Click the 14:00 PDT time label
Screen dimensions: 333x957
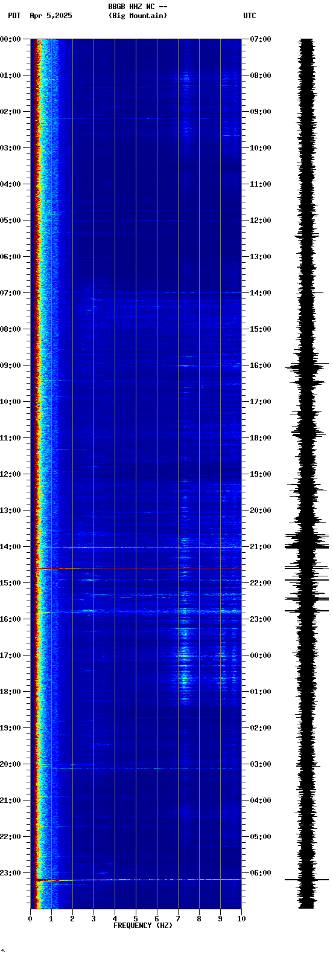pos(10,547)
